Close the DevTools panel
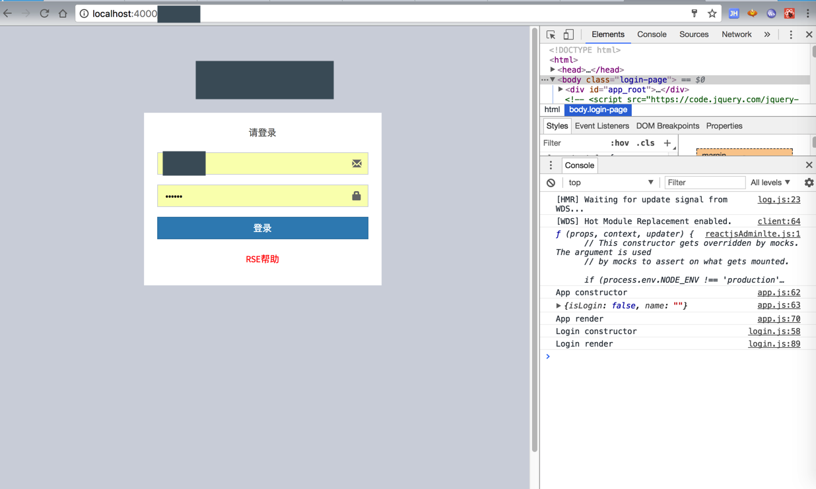The width and height of the screenshot is (816, 489). (809, 34)
